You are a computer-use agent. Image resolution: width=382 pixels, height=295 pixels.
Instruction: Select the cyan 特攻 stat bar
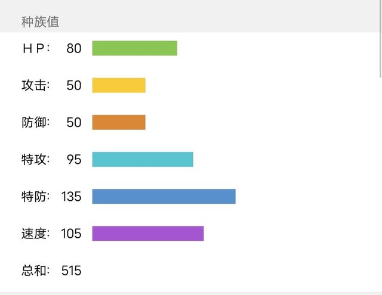point(142,159)
